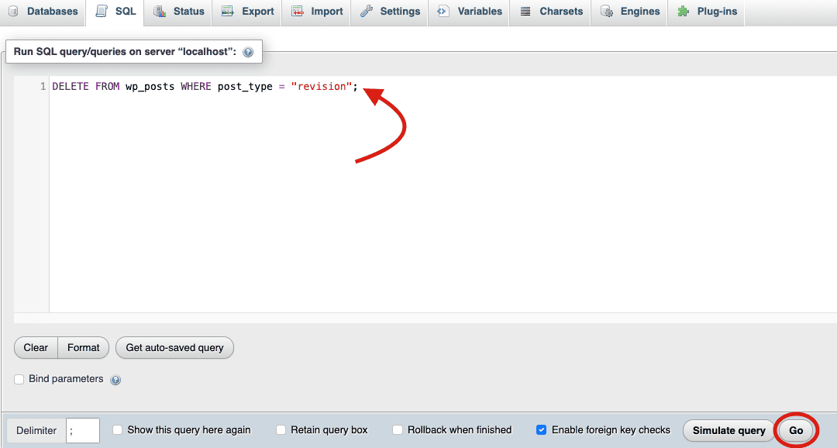The width and height of the screenshot is (837, 448).
Task: Switch to the Variables tab
Action: [469, 12]
